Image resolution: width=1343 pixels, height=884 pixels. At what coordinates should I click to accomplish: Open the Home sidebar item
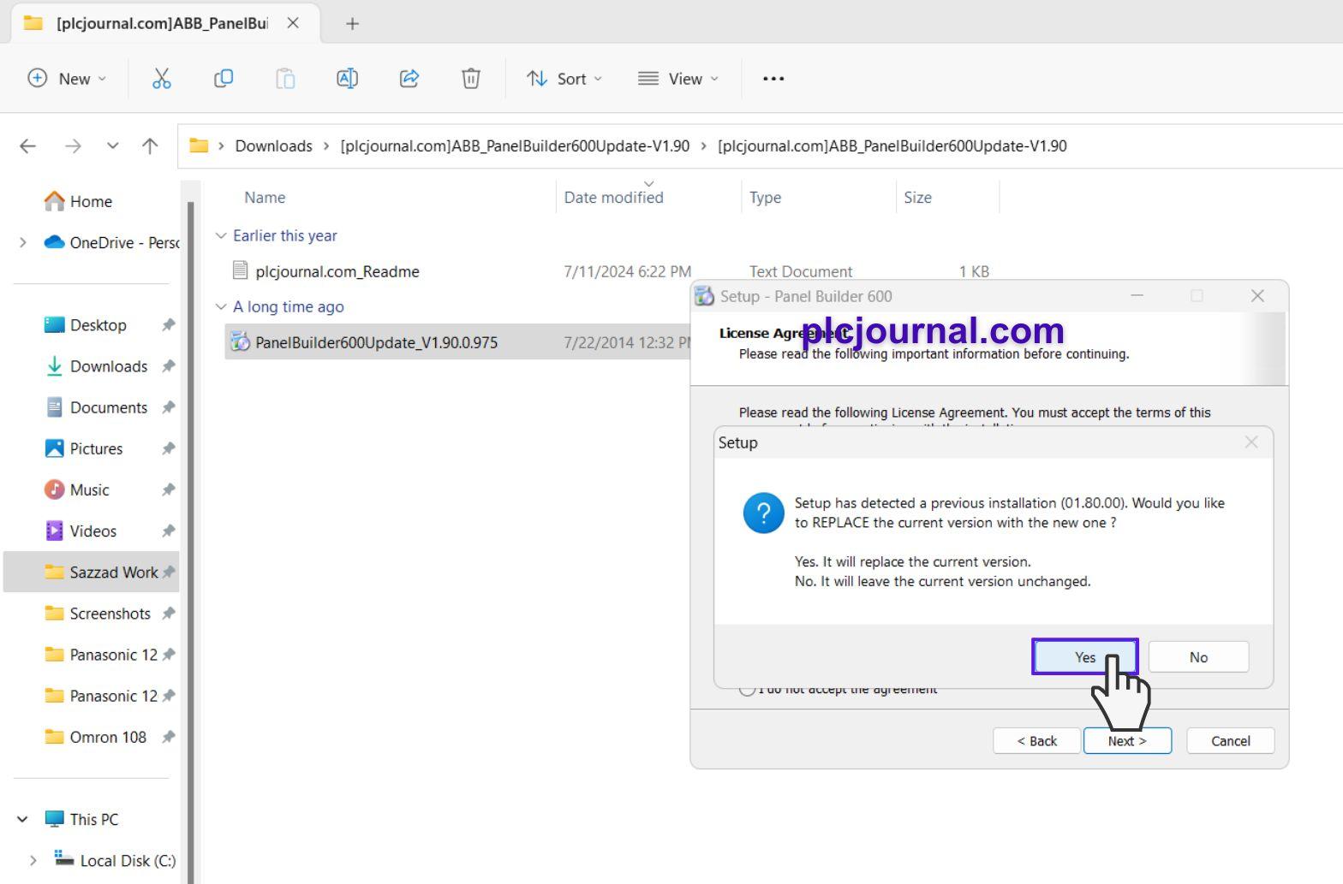click(x=91, y=201)
